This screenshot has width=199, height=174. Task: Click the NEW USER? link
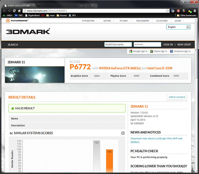click(x=184, y=45)
